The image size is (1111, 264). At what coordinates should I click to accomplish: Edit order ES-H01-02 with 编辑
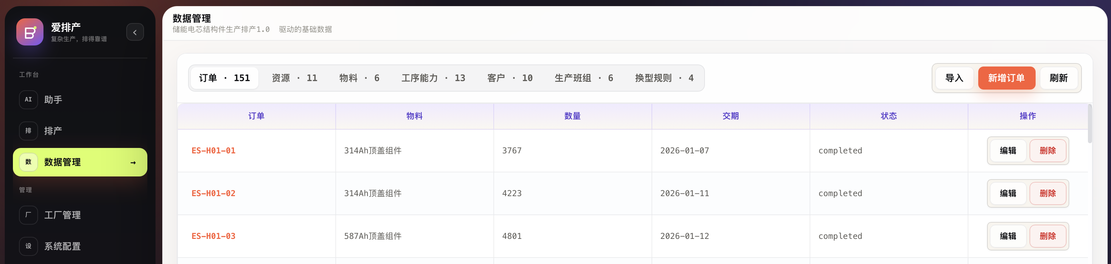tap(1008, 193)
